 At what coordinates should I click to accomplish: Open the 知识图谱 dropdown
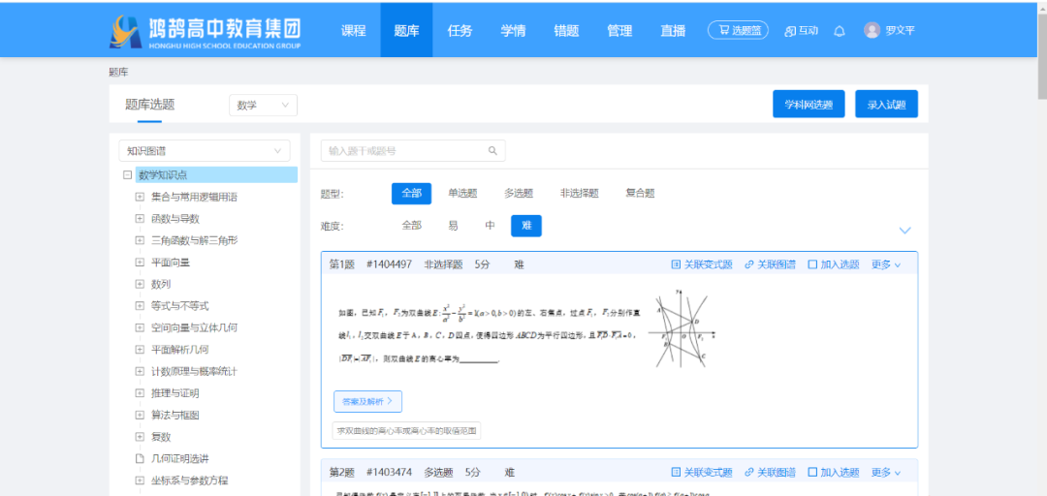(204, 151)
